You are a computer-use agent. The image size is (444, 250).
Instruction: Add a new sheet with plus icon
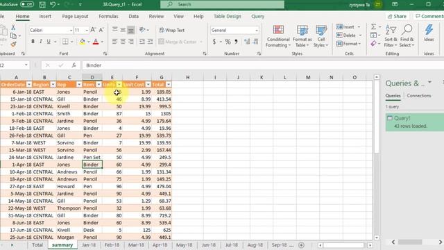tap(301, 245)
